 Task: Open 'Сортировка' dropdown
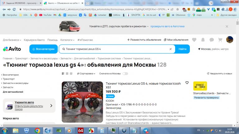86,74
